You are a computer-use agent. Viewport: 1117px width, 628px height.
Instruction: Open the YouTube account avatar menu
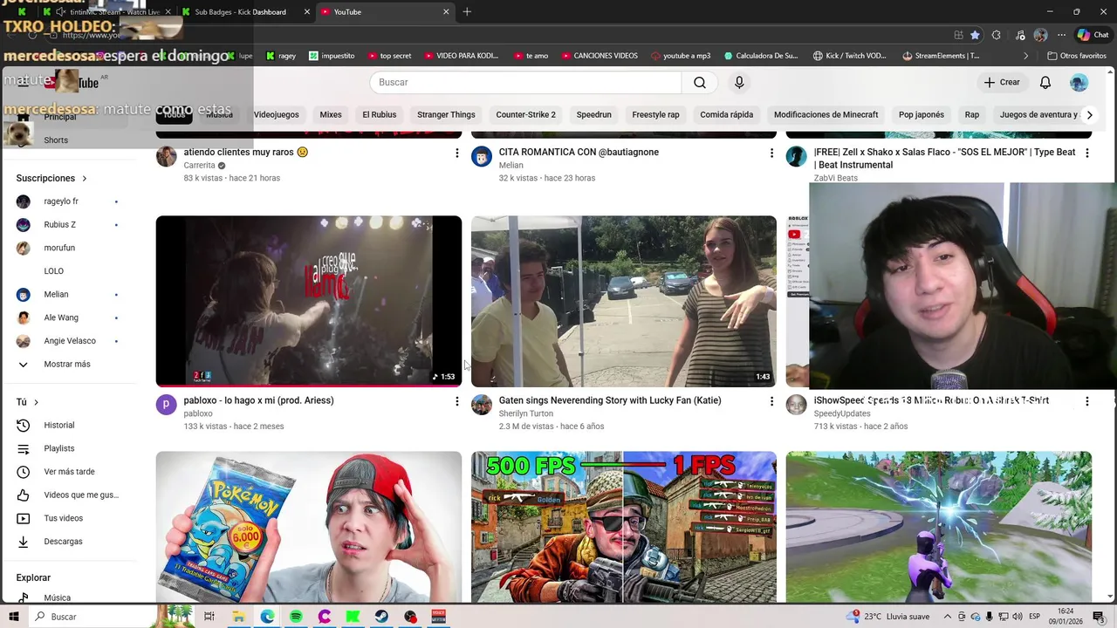pyautogui.click(x=1079, y=82)
